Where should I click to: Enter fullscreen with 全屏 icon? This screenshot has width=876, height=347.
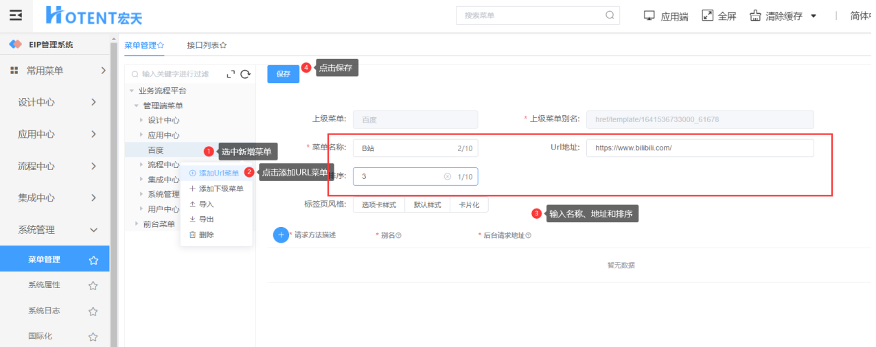coord(708,15)
